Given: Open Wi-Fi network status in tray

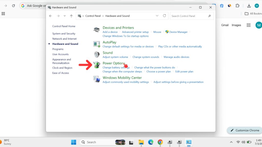Looking at the screenshot, I should click(238, 142).
